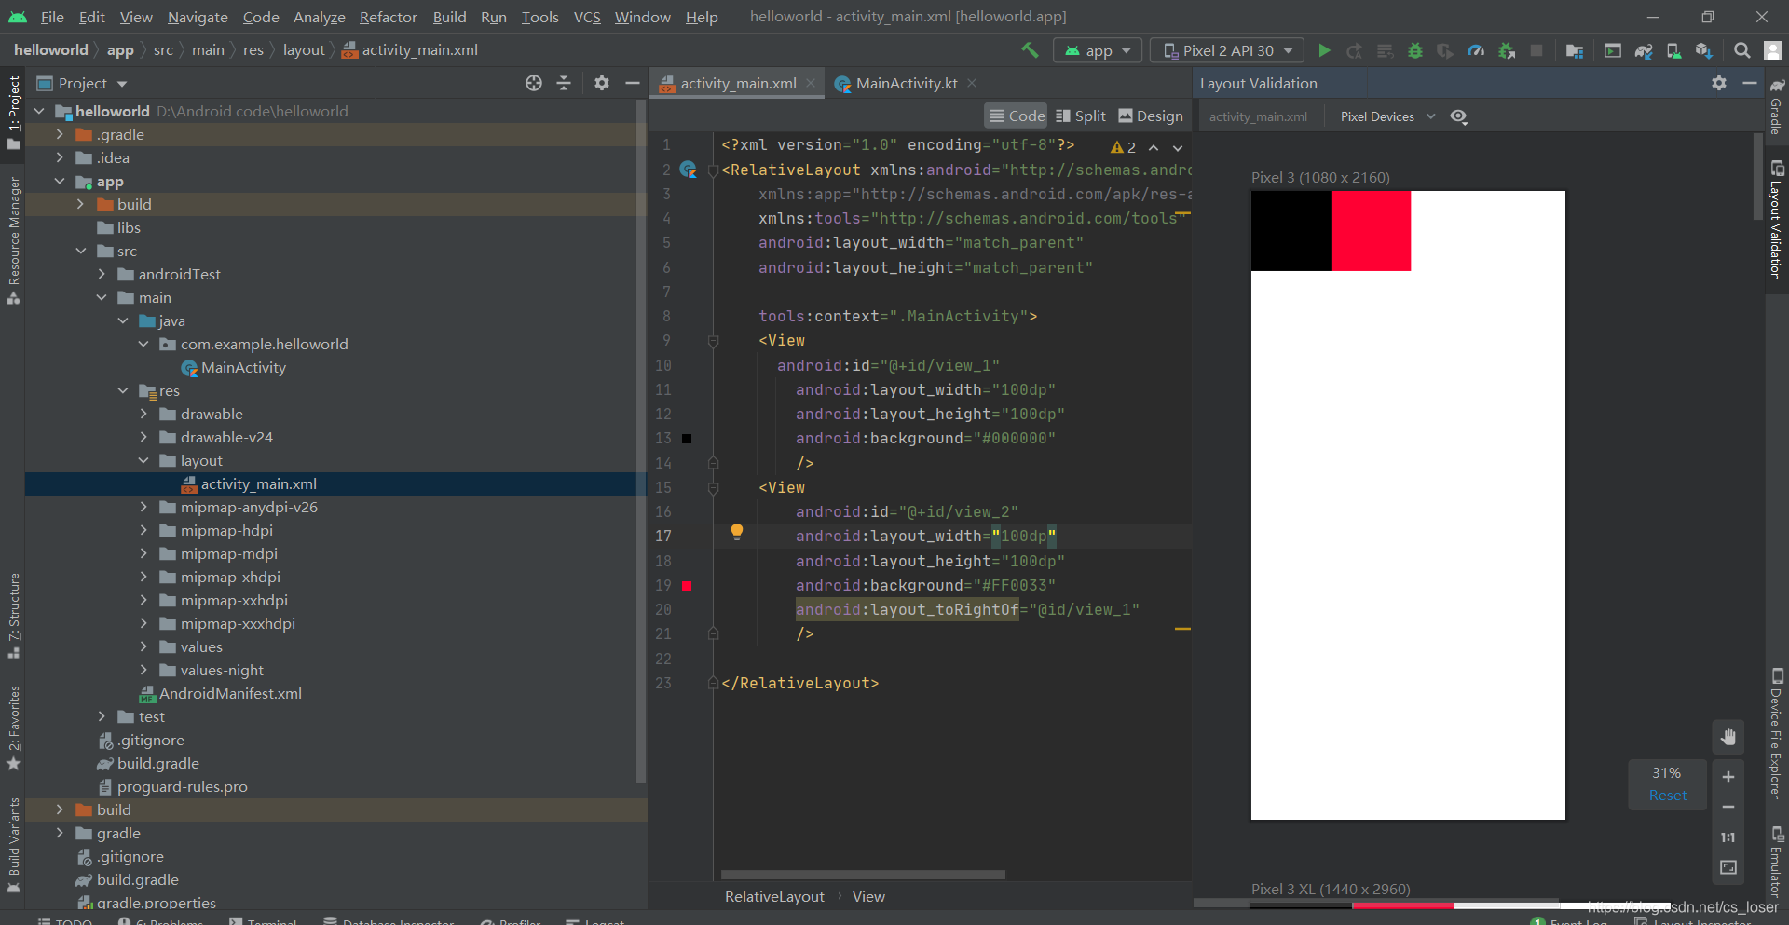Click the layout breadcrumb in navigation bar
The height and width of the screenshot is (925, 1789).
[304, 50]
